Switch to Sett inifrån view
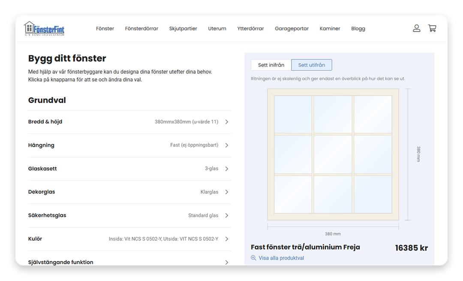The image size is (463, 281). [x=271, y=65]
